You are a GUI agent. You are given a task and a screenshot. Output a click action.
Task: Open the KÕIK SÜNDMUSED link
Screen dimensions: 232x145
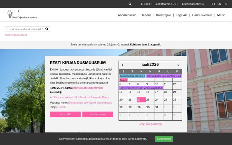(150, 124)
